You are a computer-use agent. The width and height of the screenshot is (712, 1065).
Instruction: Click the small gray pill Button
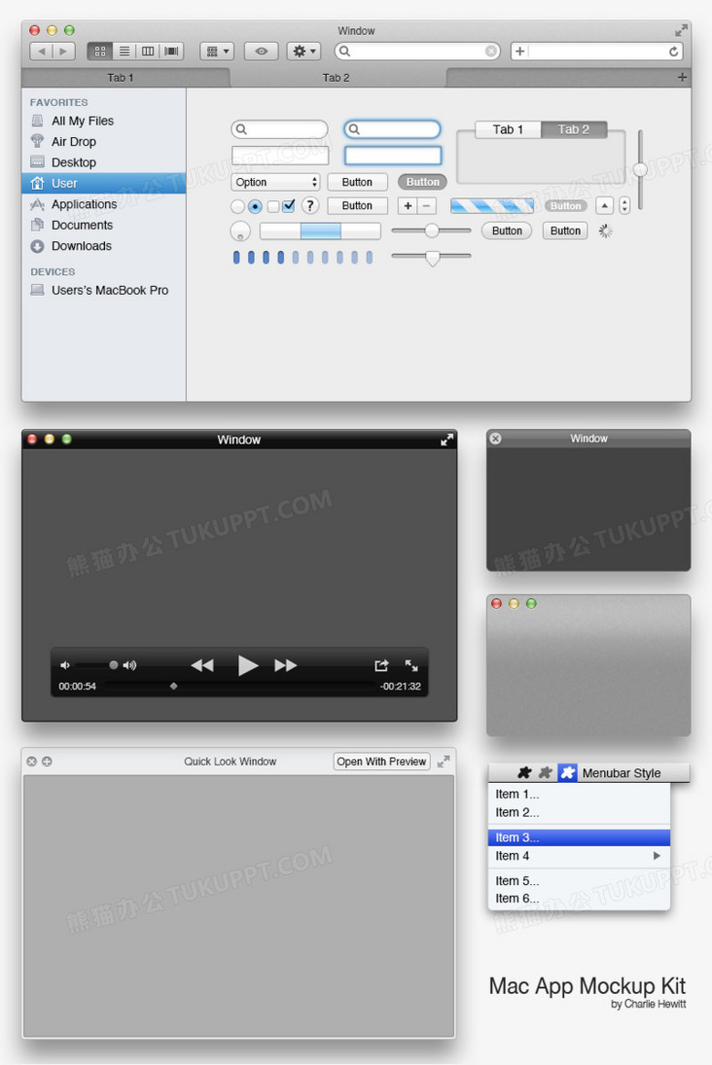click(x=565, y=206)
